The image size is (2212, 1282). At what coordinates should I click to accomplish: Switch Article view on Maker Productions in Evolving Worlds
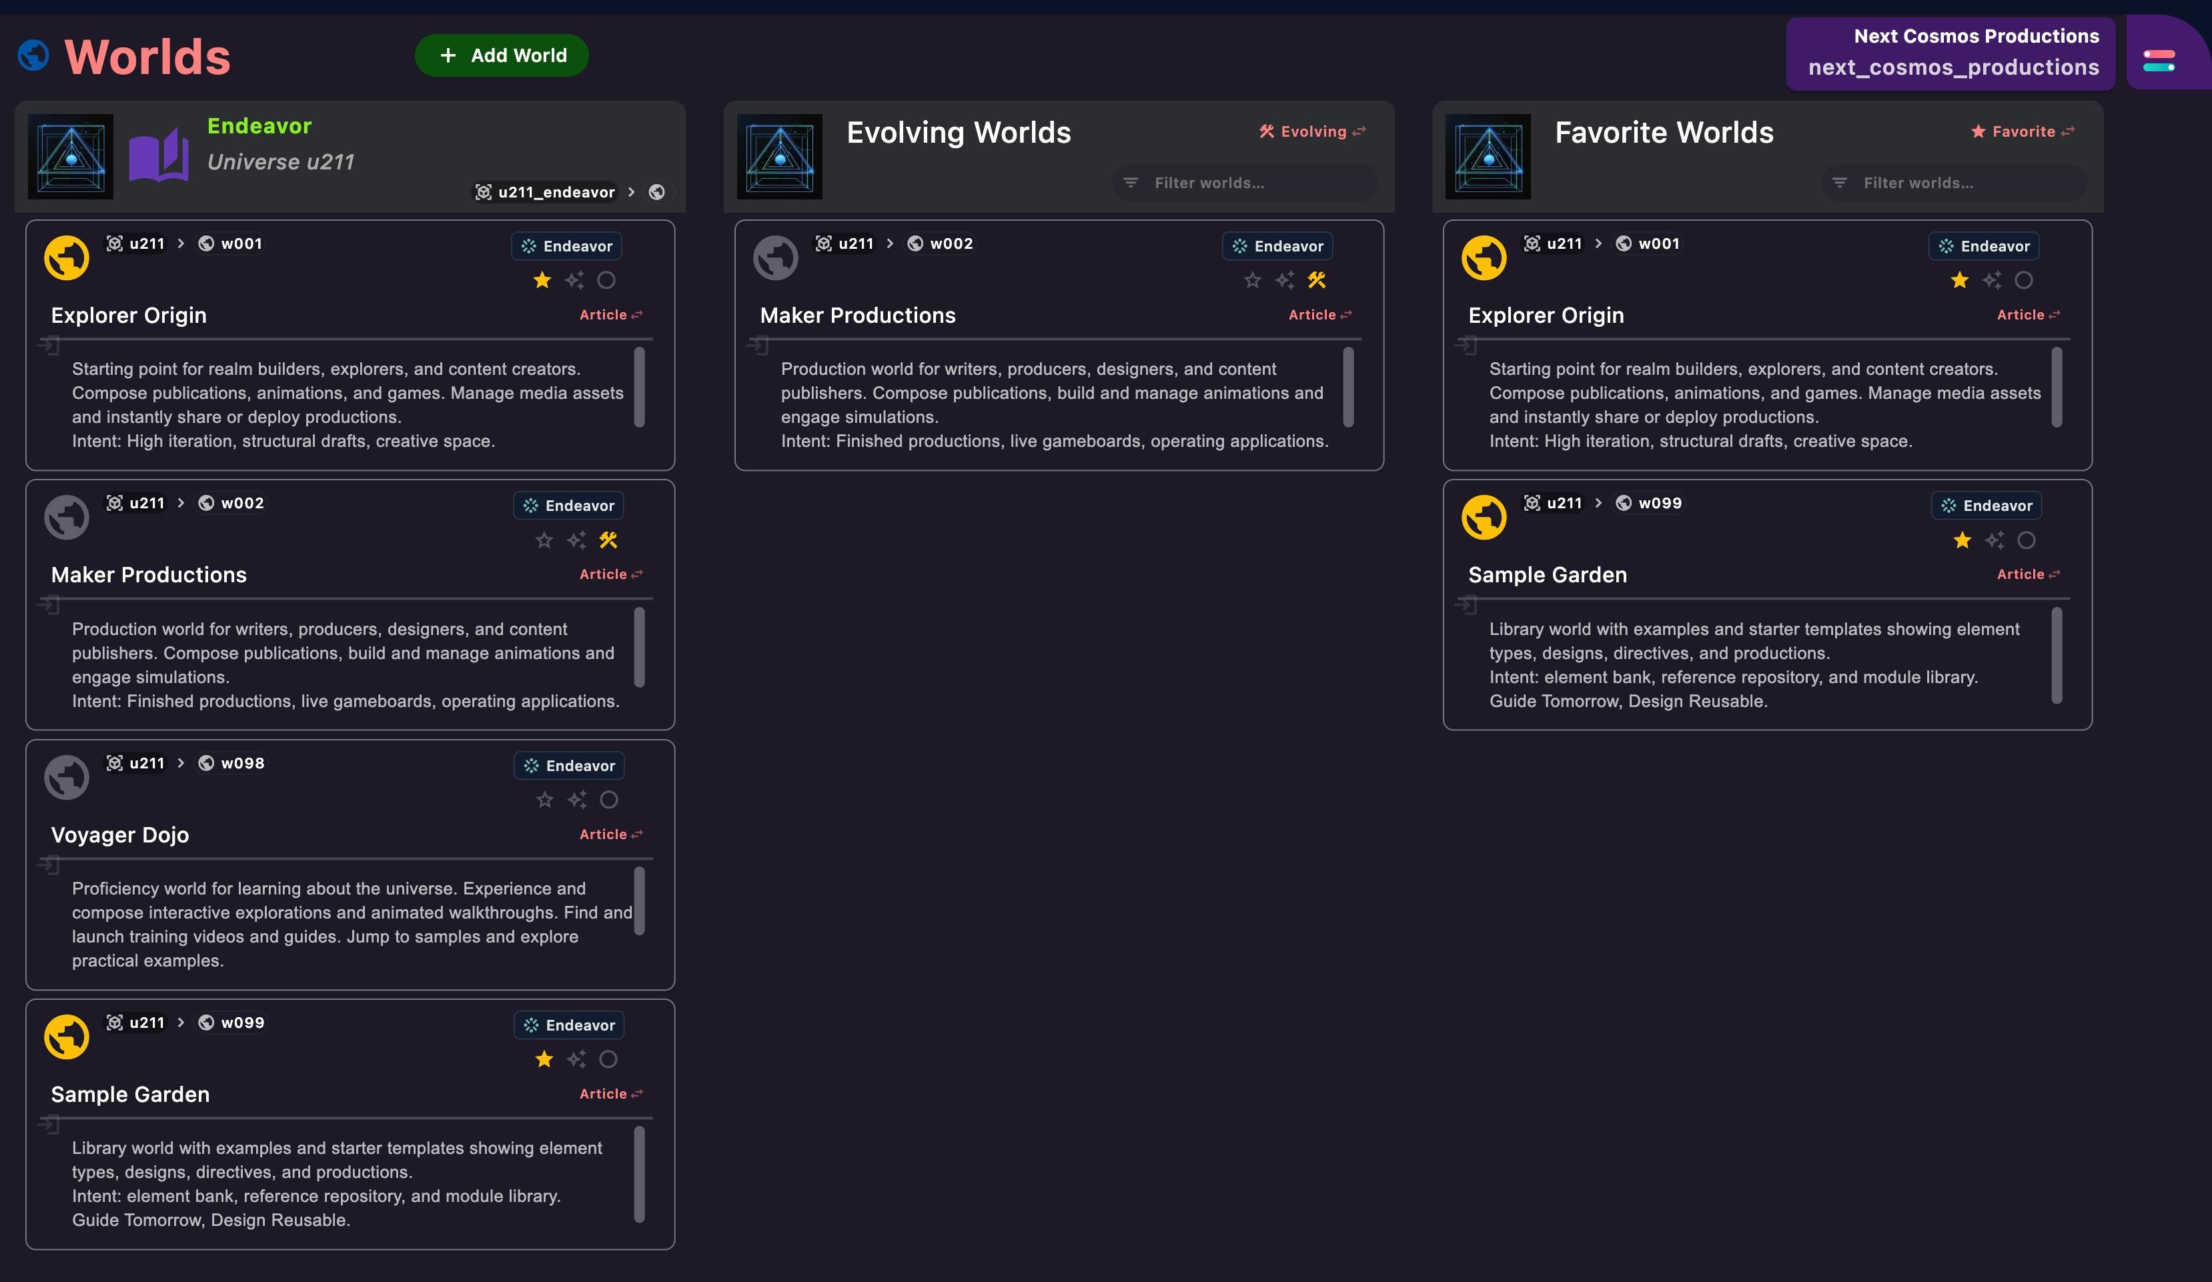[1320, 314]
